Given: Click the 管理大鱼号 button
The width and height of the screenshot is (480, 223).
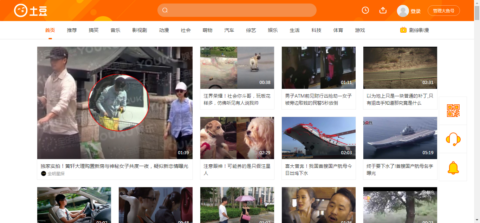Looking at the screenshot, I should (x=444, y=11).
